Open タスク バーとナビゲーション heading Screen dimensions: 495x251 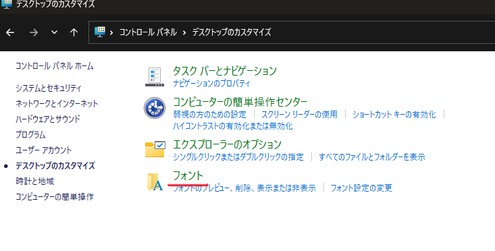coord(224,71)
